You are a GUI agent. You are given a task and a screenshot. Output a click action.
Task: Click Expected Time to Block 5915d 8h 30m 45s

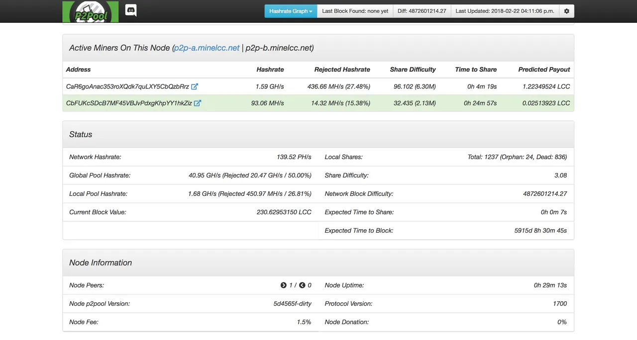coord(540,231)
